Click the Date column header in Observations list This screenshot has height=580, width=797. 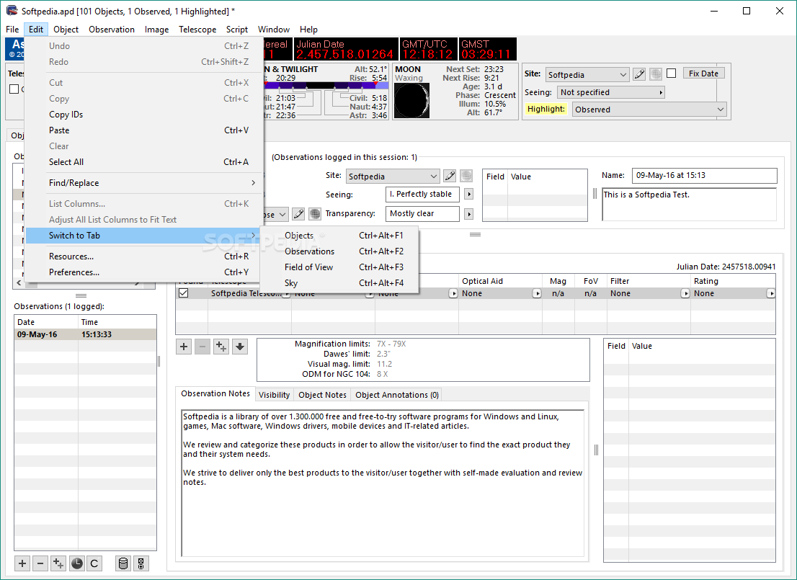46,322
